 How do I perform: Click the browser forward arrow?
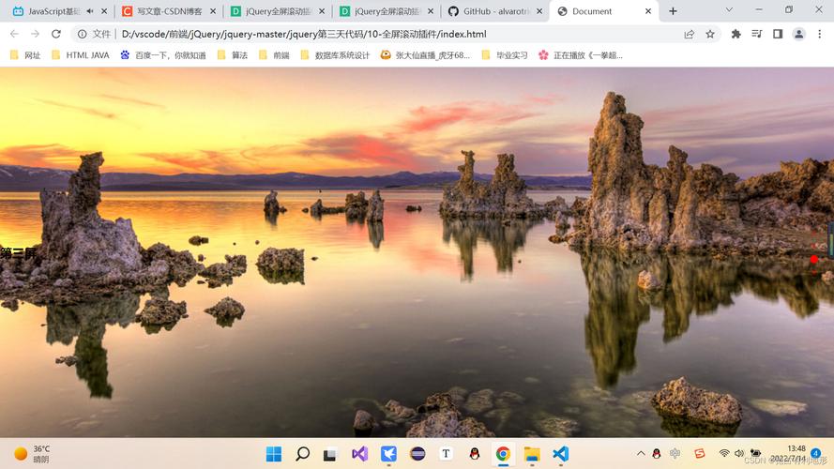(35, 34)
